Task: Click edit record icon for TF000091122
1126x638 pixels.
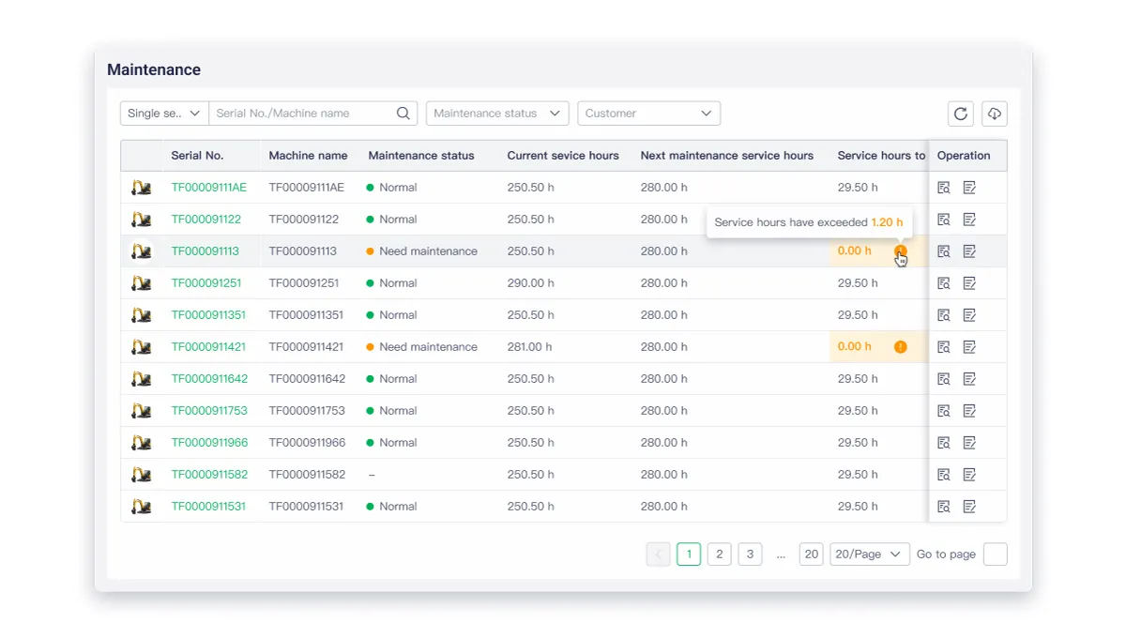Action: [x=969, y=220]
